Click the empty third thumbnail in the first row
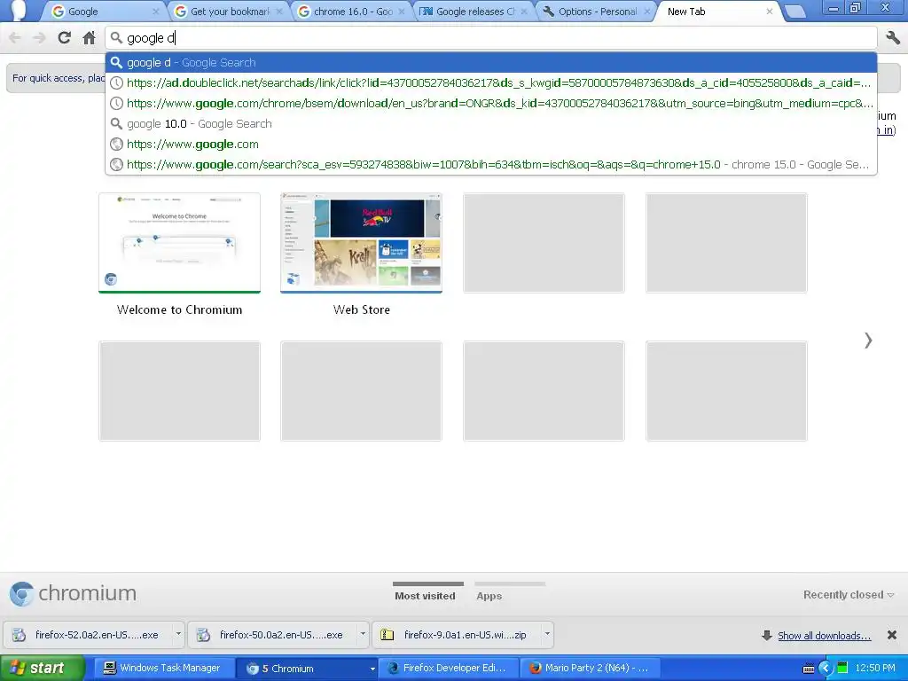 544,243
